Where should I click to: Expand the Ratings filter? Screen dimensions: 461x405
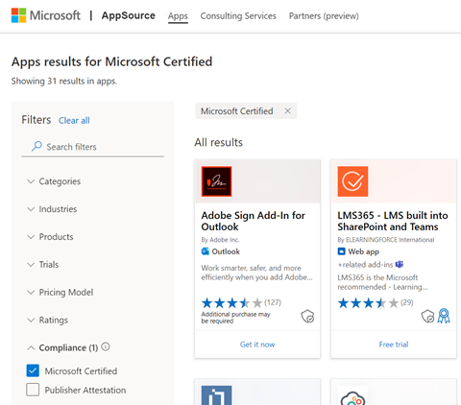pyautogui.click(x=47, y=320)
